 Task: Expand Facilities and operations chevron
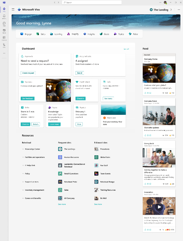pyautogui.click(x=23, y=157)
